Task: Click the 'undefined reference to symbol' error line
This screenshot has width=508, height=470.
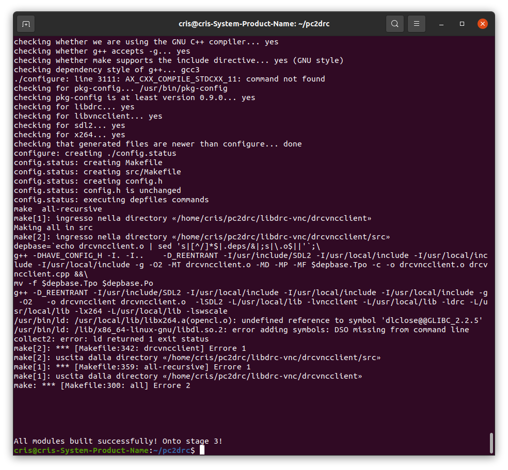Action: pos(248,320)
